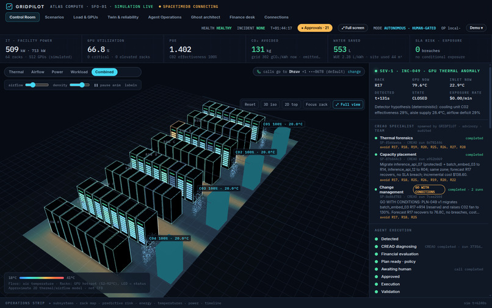Click the green dot next to Approved

pyautogui.click(x=376, y=277)
